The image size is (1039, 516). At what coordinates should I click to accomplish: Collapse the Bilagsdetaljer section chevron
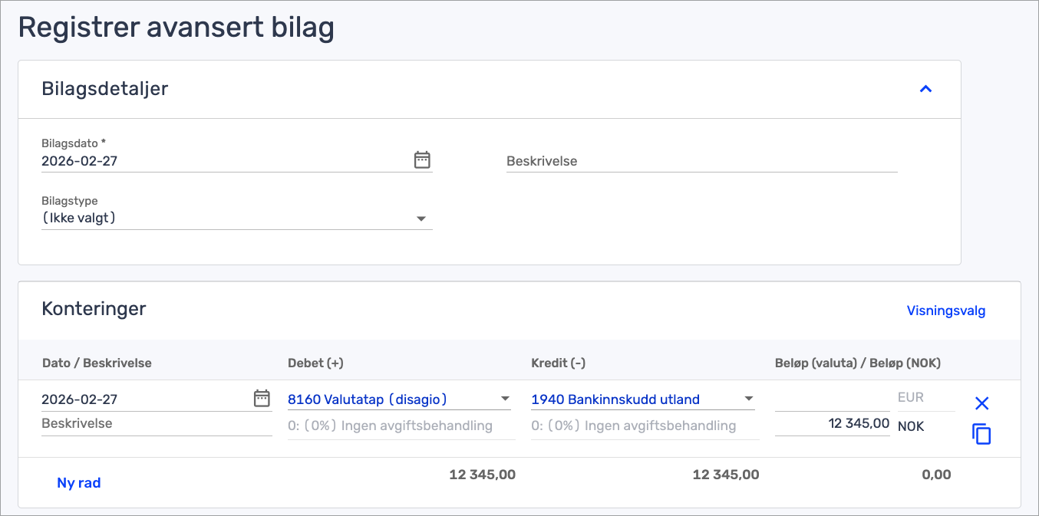point(925,89)
